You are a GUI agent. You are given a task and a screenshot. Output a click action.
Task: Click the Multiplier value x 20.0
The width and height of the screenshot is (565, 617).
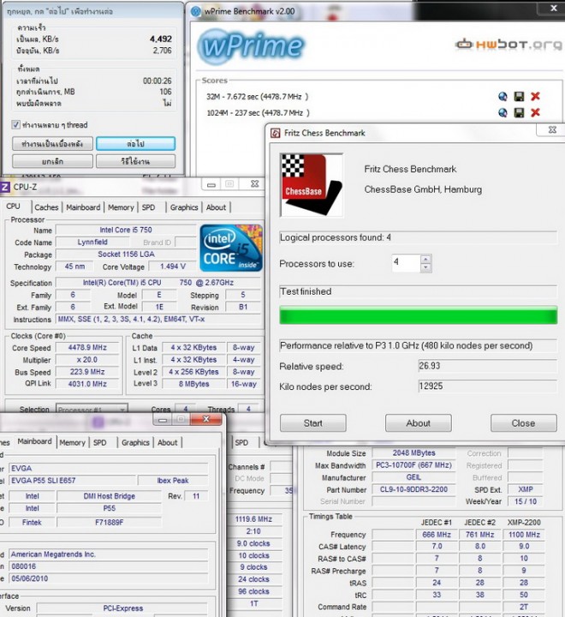[x=87, y=360]
